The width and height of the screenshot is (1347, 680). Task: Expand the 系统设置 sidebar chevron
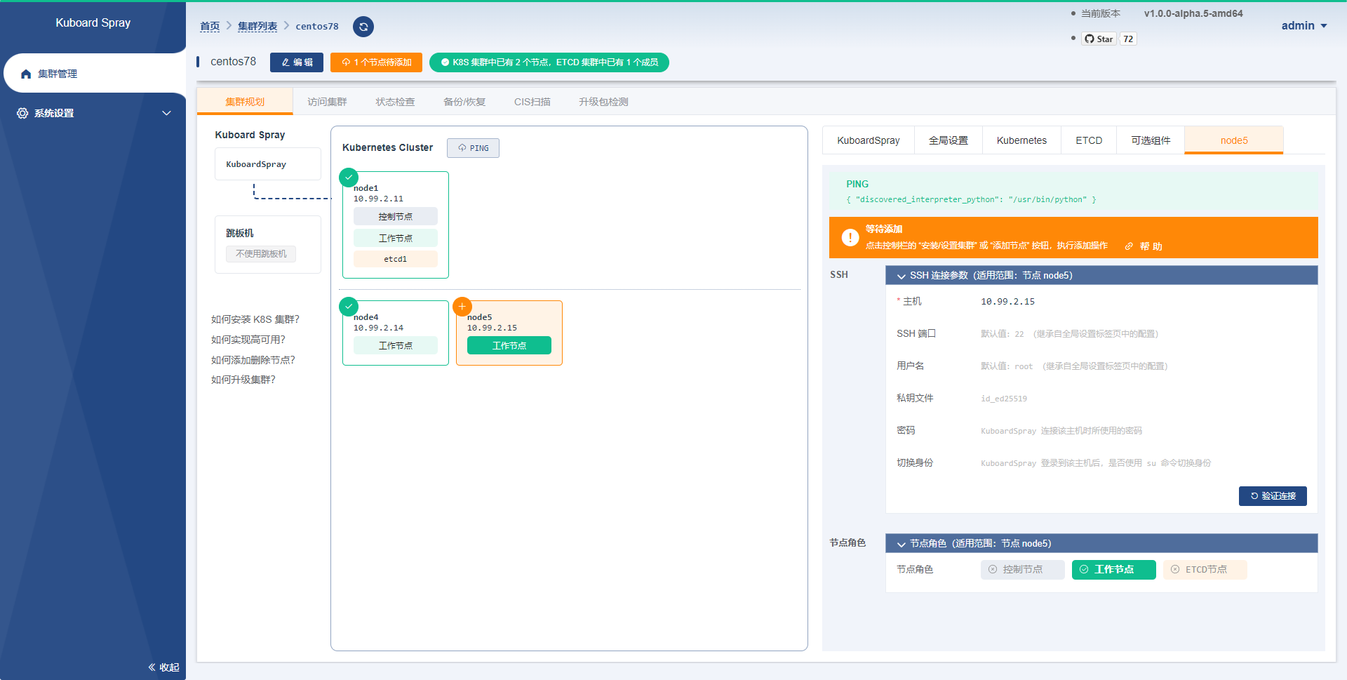[x=166, y=113]
